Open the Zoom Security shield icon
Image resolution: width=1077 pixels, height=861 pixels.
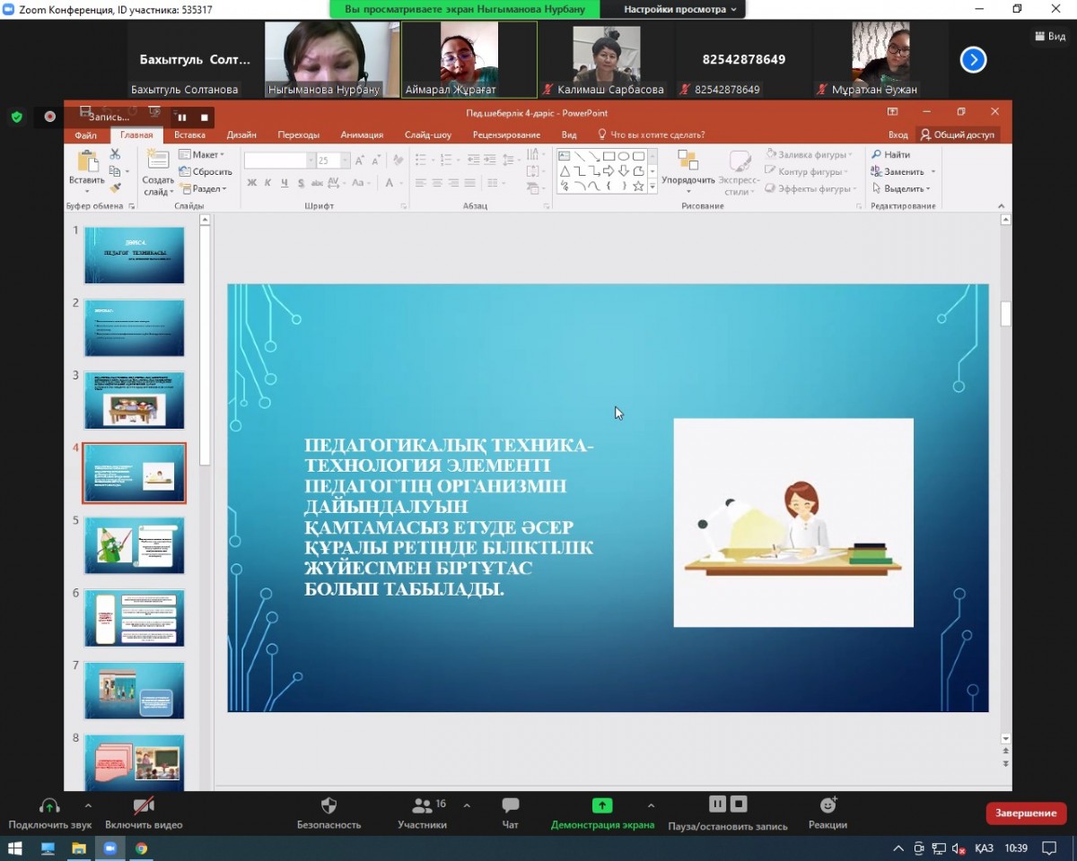pyautogui.click(x=328, y=805)
